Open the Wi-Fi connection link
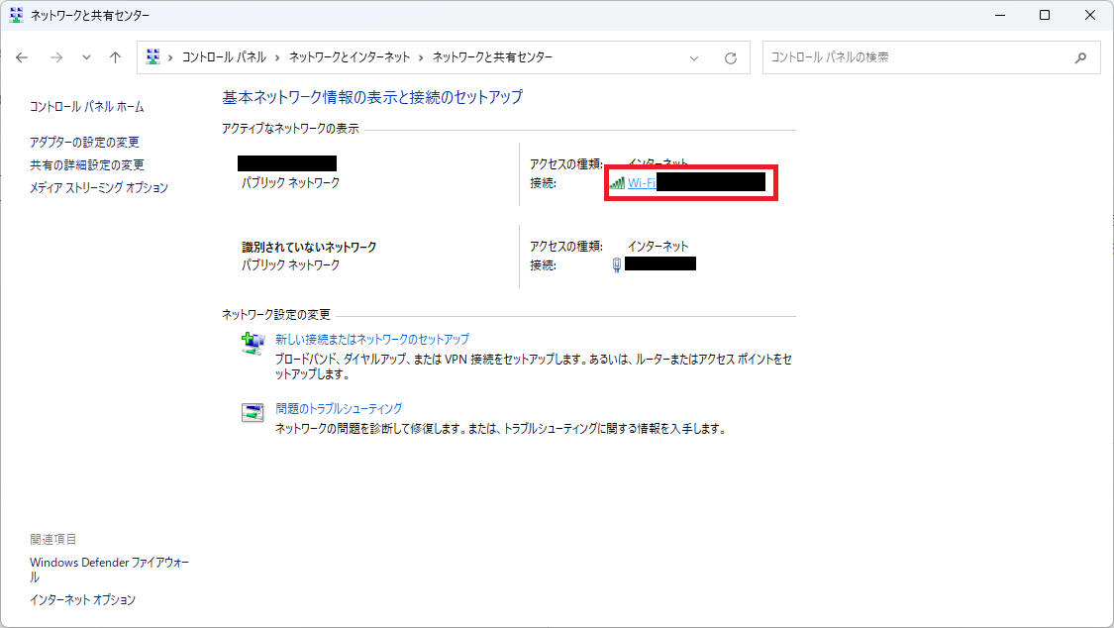Image resolution: width=1114 pixels, height=628 pixels. (x=642, y=183)
